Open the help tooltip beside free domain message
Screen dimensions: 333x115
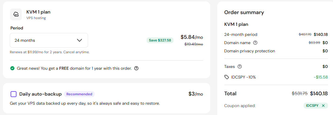click(137, 68)
